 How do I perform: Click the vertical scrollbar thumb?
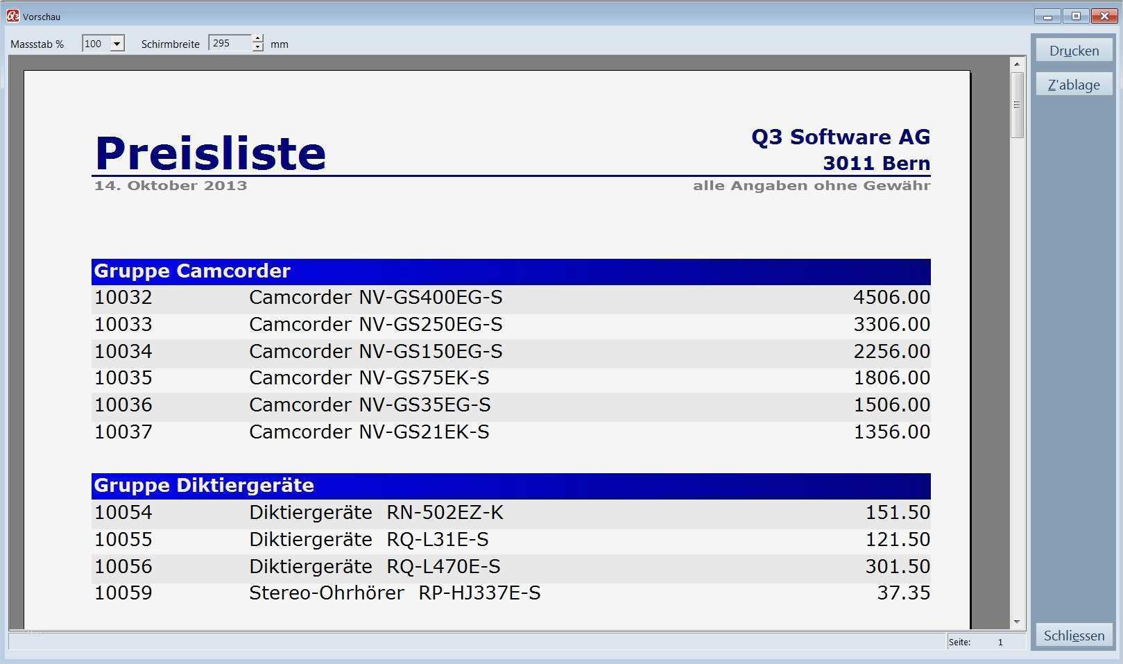[1017, 104]
